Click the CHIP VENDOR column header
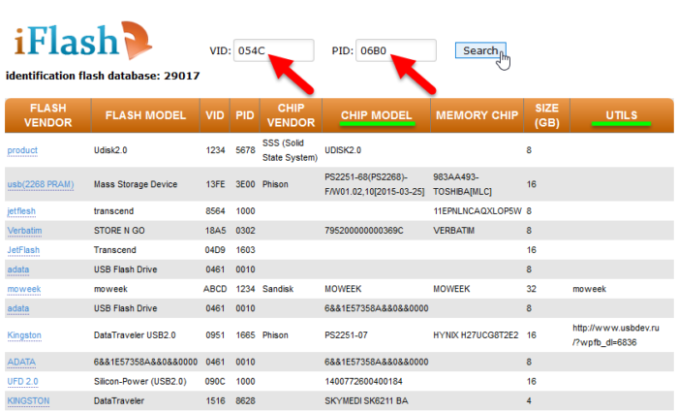 (x=291, y=115)
